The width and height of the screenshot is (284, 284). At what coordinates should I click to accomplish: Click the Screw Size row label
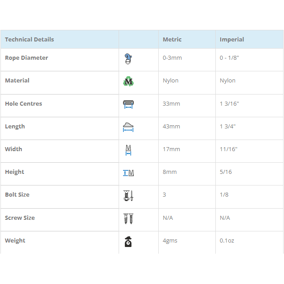tap(20, 218)
